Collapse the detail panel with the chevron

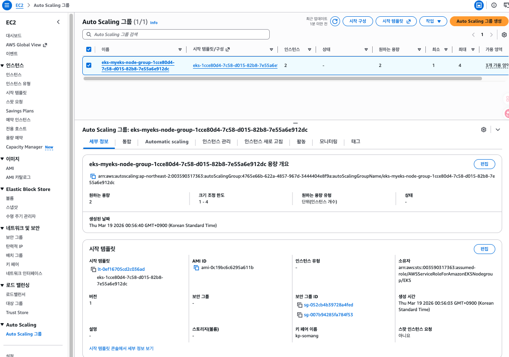point(498,130)
